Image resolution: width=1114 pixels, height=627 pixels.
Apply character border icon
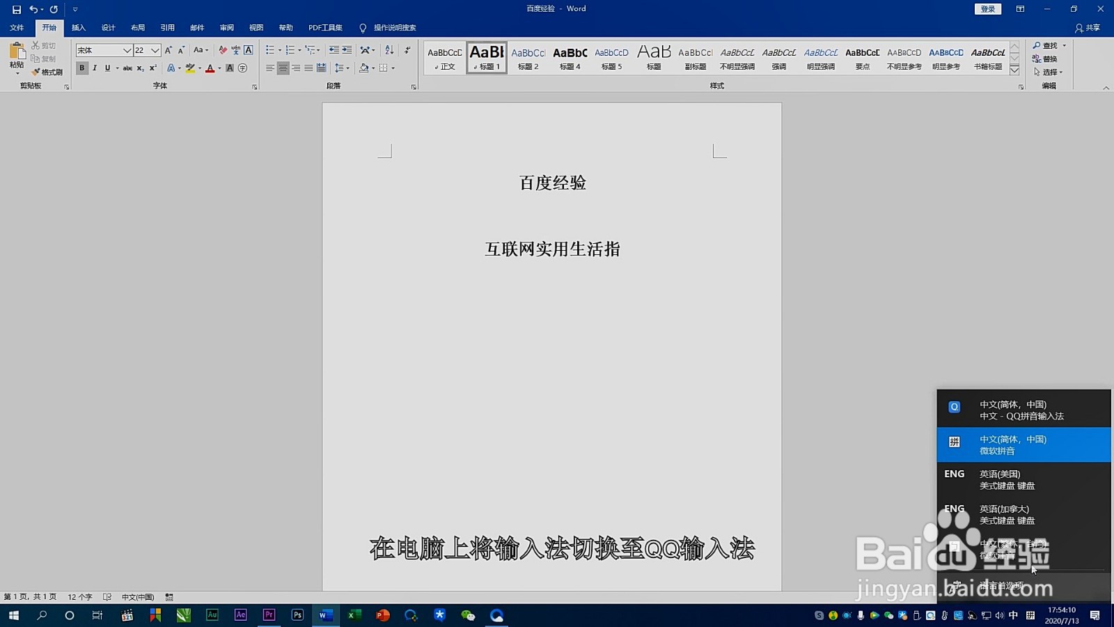coord(249,50)
